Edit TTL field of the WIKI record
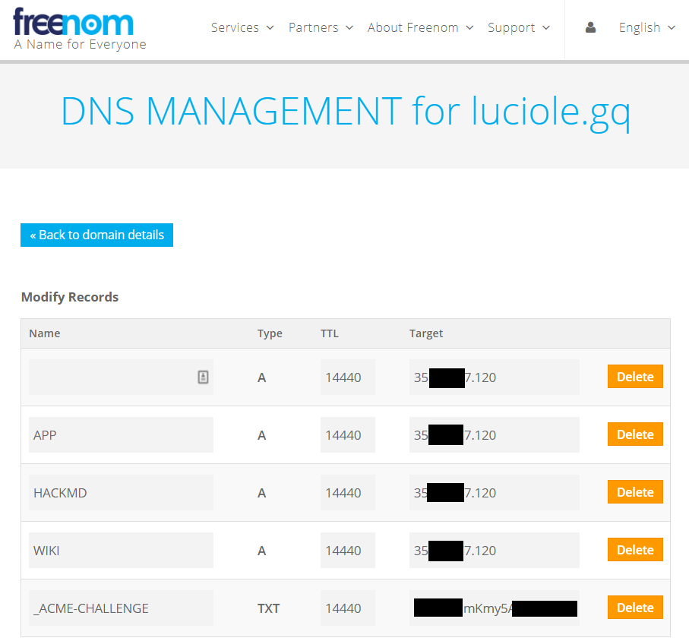Viewport: 689px width, 641px height. [x=348, y=551]
